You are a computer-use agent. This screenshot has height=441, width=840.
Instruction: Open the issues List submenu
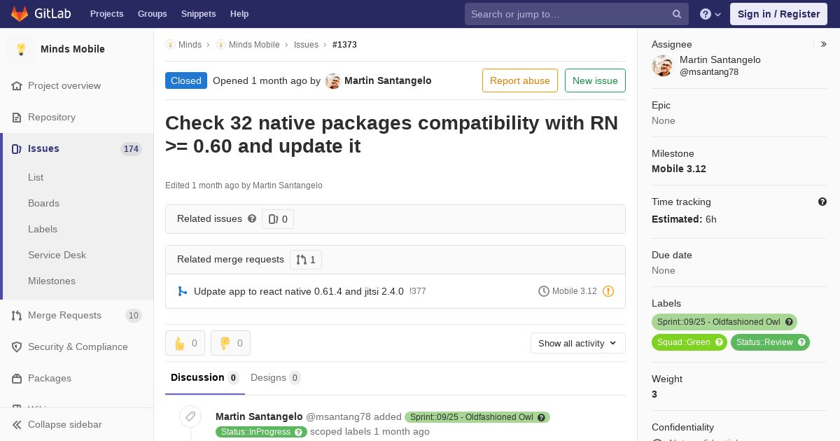[x=36, y=177]
